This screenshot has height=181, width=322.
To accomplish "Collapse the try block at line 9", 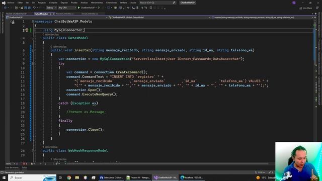I will 33,64.
